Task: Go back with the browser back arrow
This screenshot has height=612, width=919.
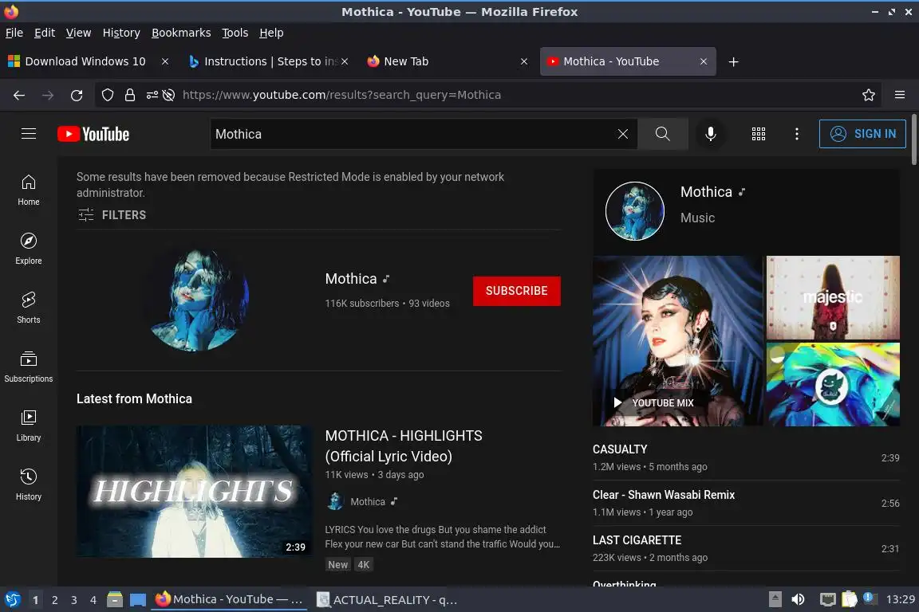Action: click(19, 95)
